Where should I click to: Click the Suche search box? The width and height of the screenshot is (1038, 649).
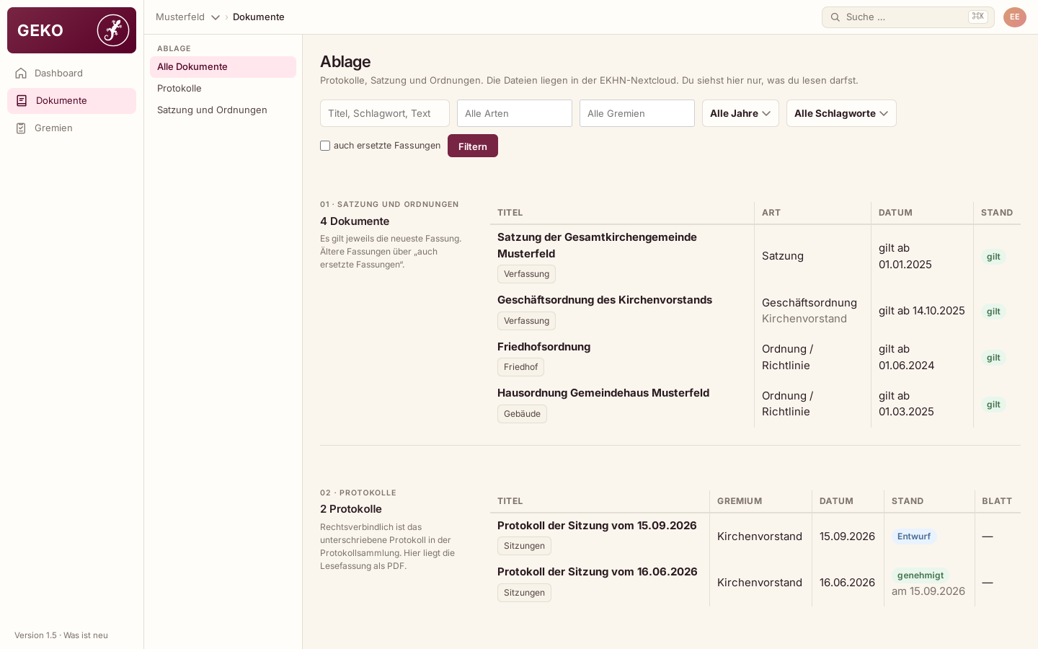tap(908, 17)
